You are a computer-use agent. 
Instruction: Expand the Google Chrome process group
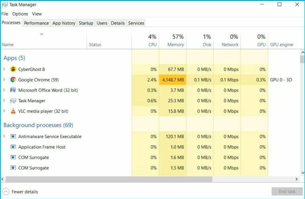[x=4, y=80]
